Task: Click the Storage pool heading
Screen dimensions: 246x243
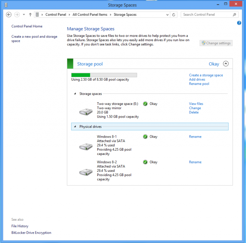Action: pos(90,64)
